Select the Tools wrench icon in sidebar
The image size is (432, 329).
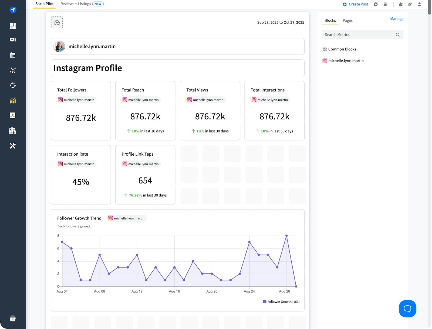(x=13, y=146)
